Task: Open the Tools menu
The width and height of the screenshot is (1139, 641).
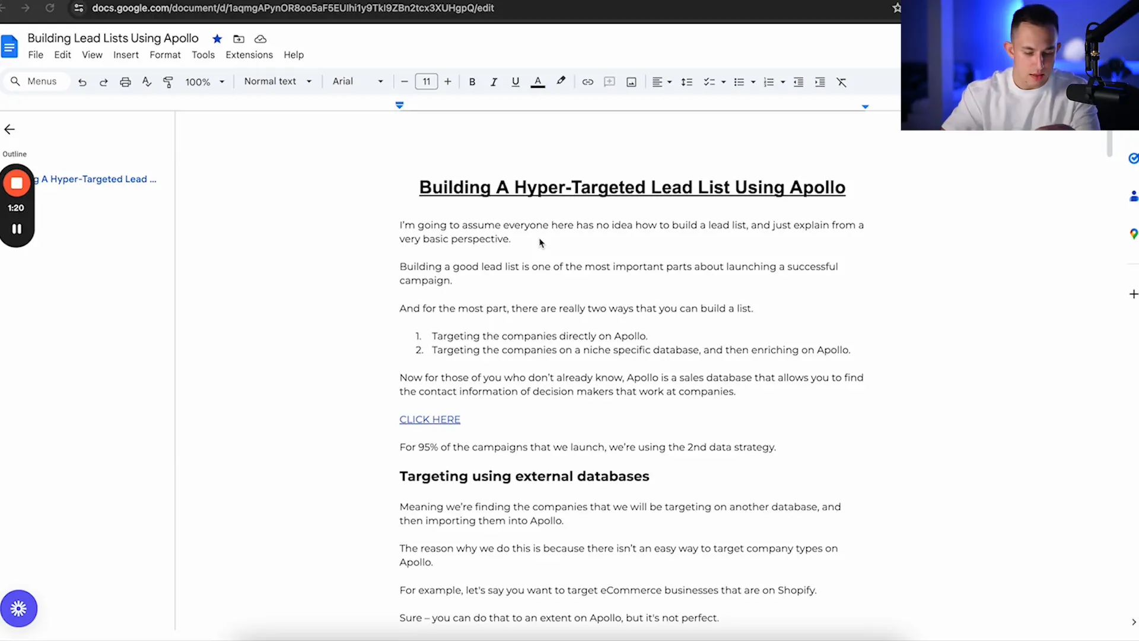Action: pyautogui.click(x=203, y=55)
